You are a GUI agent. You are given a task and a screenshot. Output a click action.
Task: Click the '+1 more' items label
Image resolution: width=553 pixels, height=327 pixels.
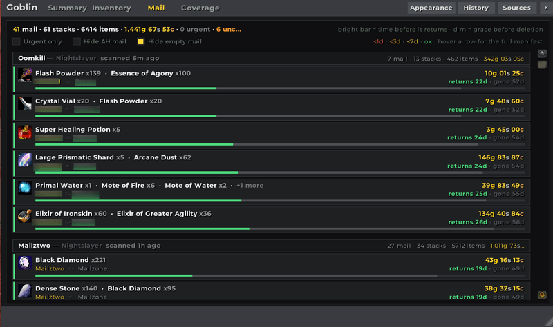point(250,186)
